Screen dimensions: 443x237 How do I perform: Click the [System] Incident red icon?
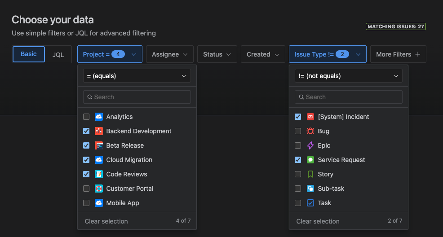[x=310, y=117]
